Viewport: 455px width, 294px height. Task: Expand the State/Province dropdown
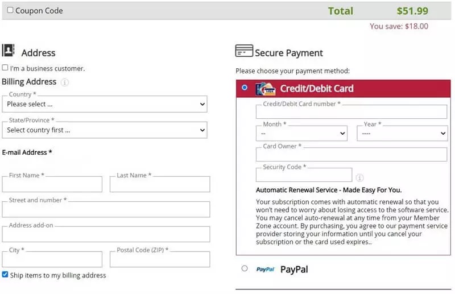105,130
